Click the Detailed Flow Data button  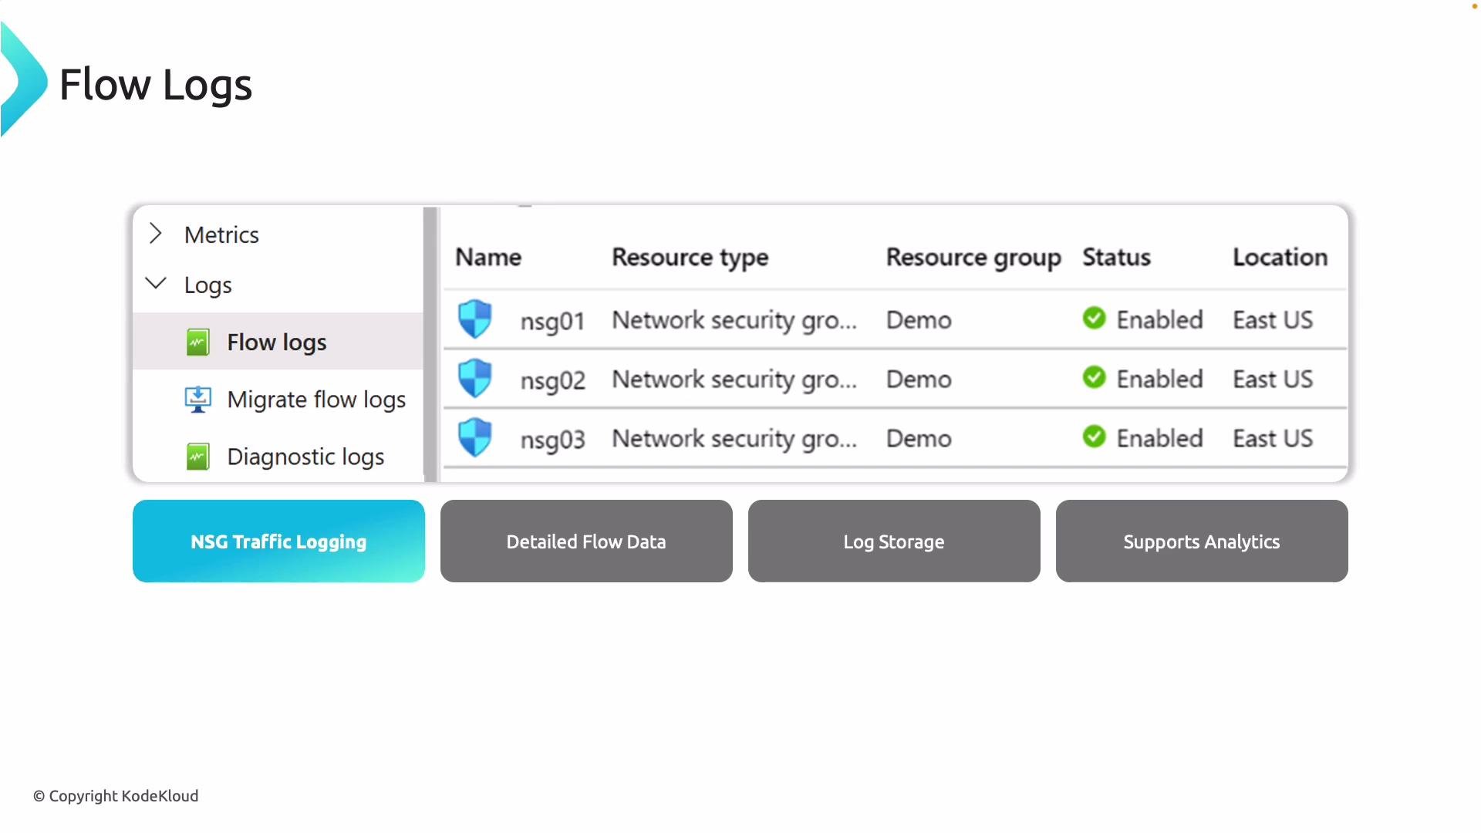[x=586, y=541]
